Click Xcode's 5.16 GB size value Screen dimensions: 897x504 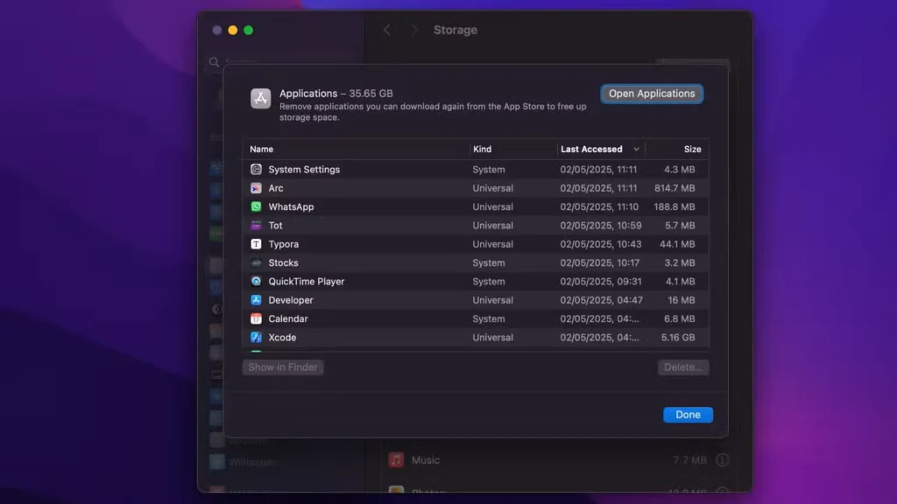(x=678, y=338)
